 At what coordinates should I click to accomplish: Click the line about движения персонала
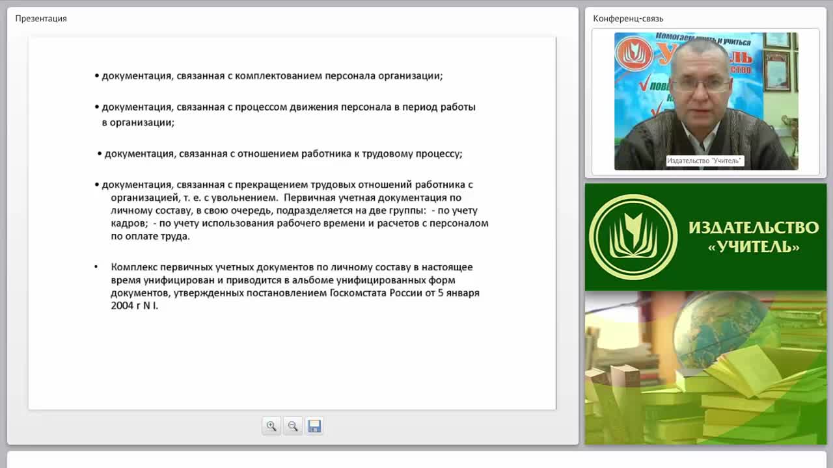pyautogui.click(x=285, y=114)
